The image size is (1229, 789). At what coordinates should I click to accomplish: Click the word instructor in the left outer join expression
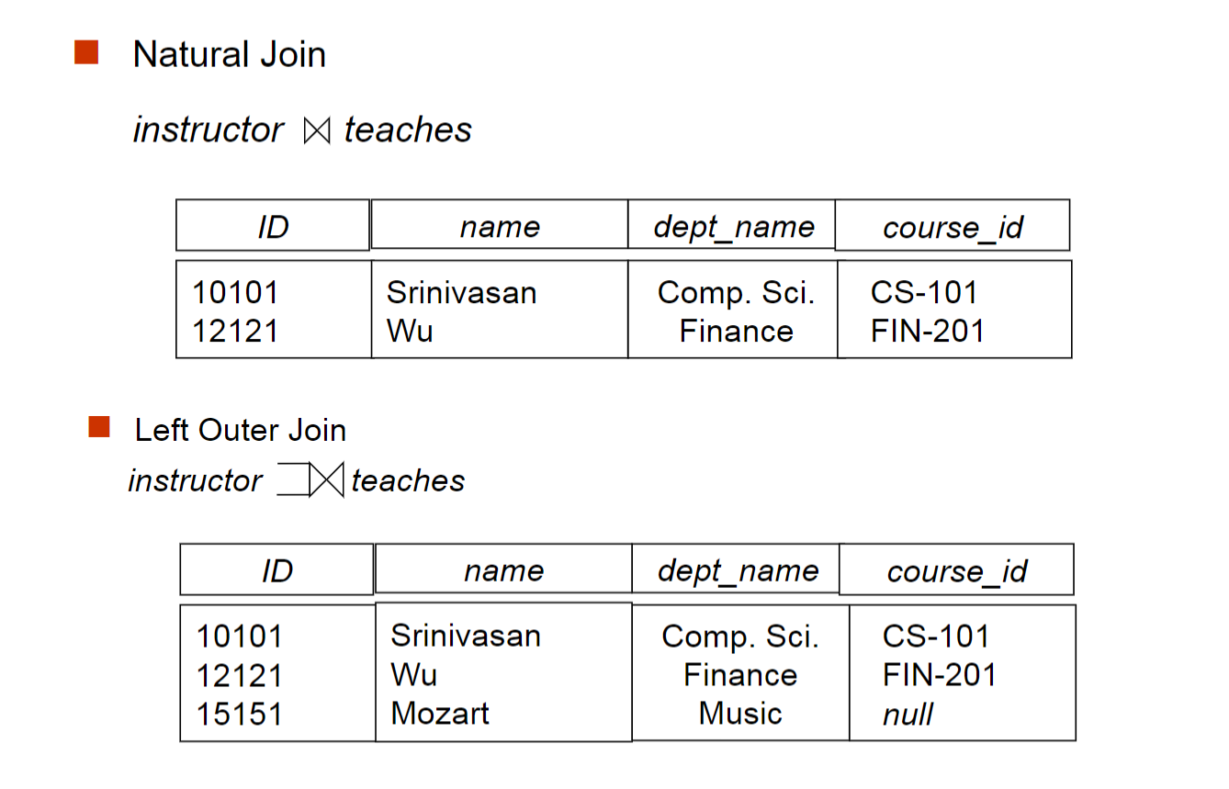(195, 480)
